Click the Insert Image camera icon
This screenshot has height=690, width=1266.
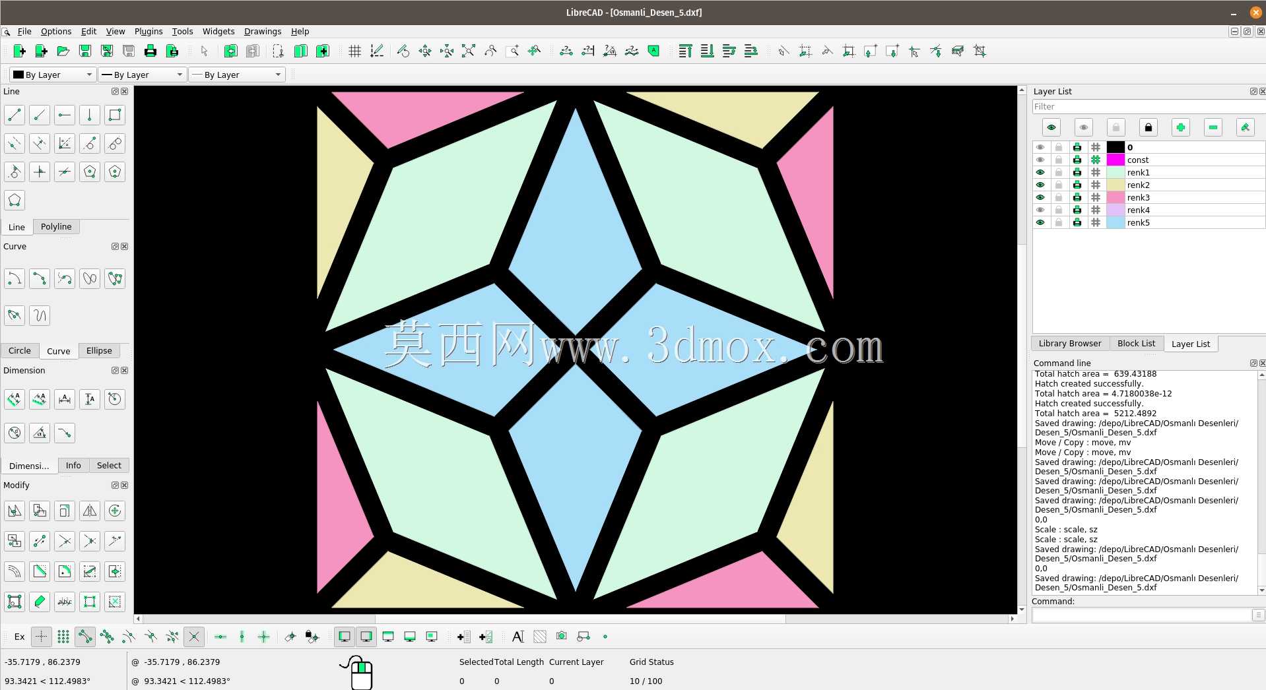click(x=562, y=637)
